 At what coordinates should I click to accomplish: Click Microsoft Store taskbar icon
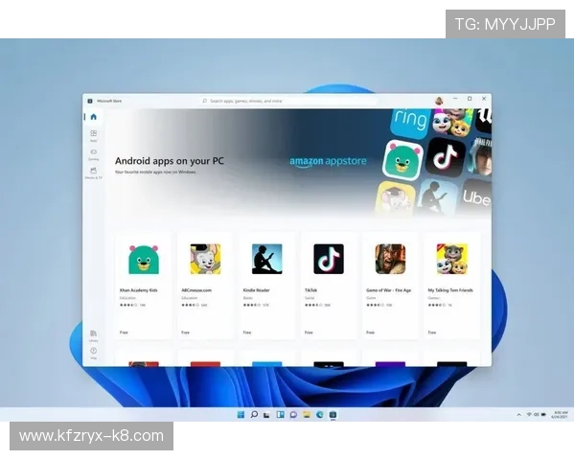point(333,415)
